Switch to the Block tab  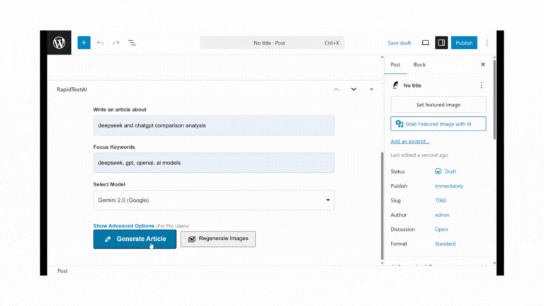click(x=419, y=64)
